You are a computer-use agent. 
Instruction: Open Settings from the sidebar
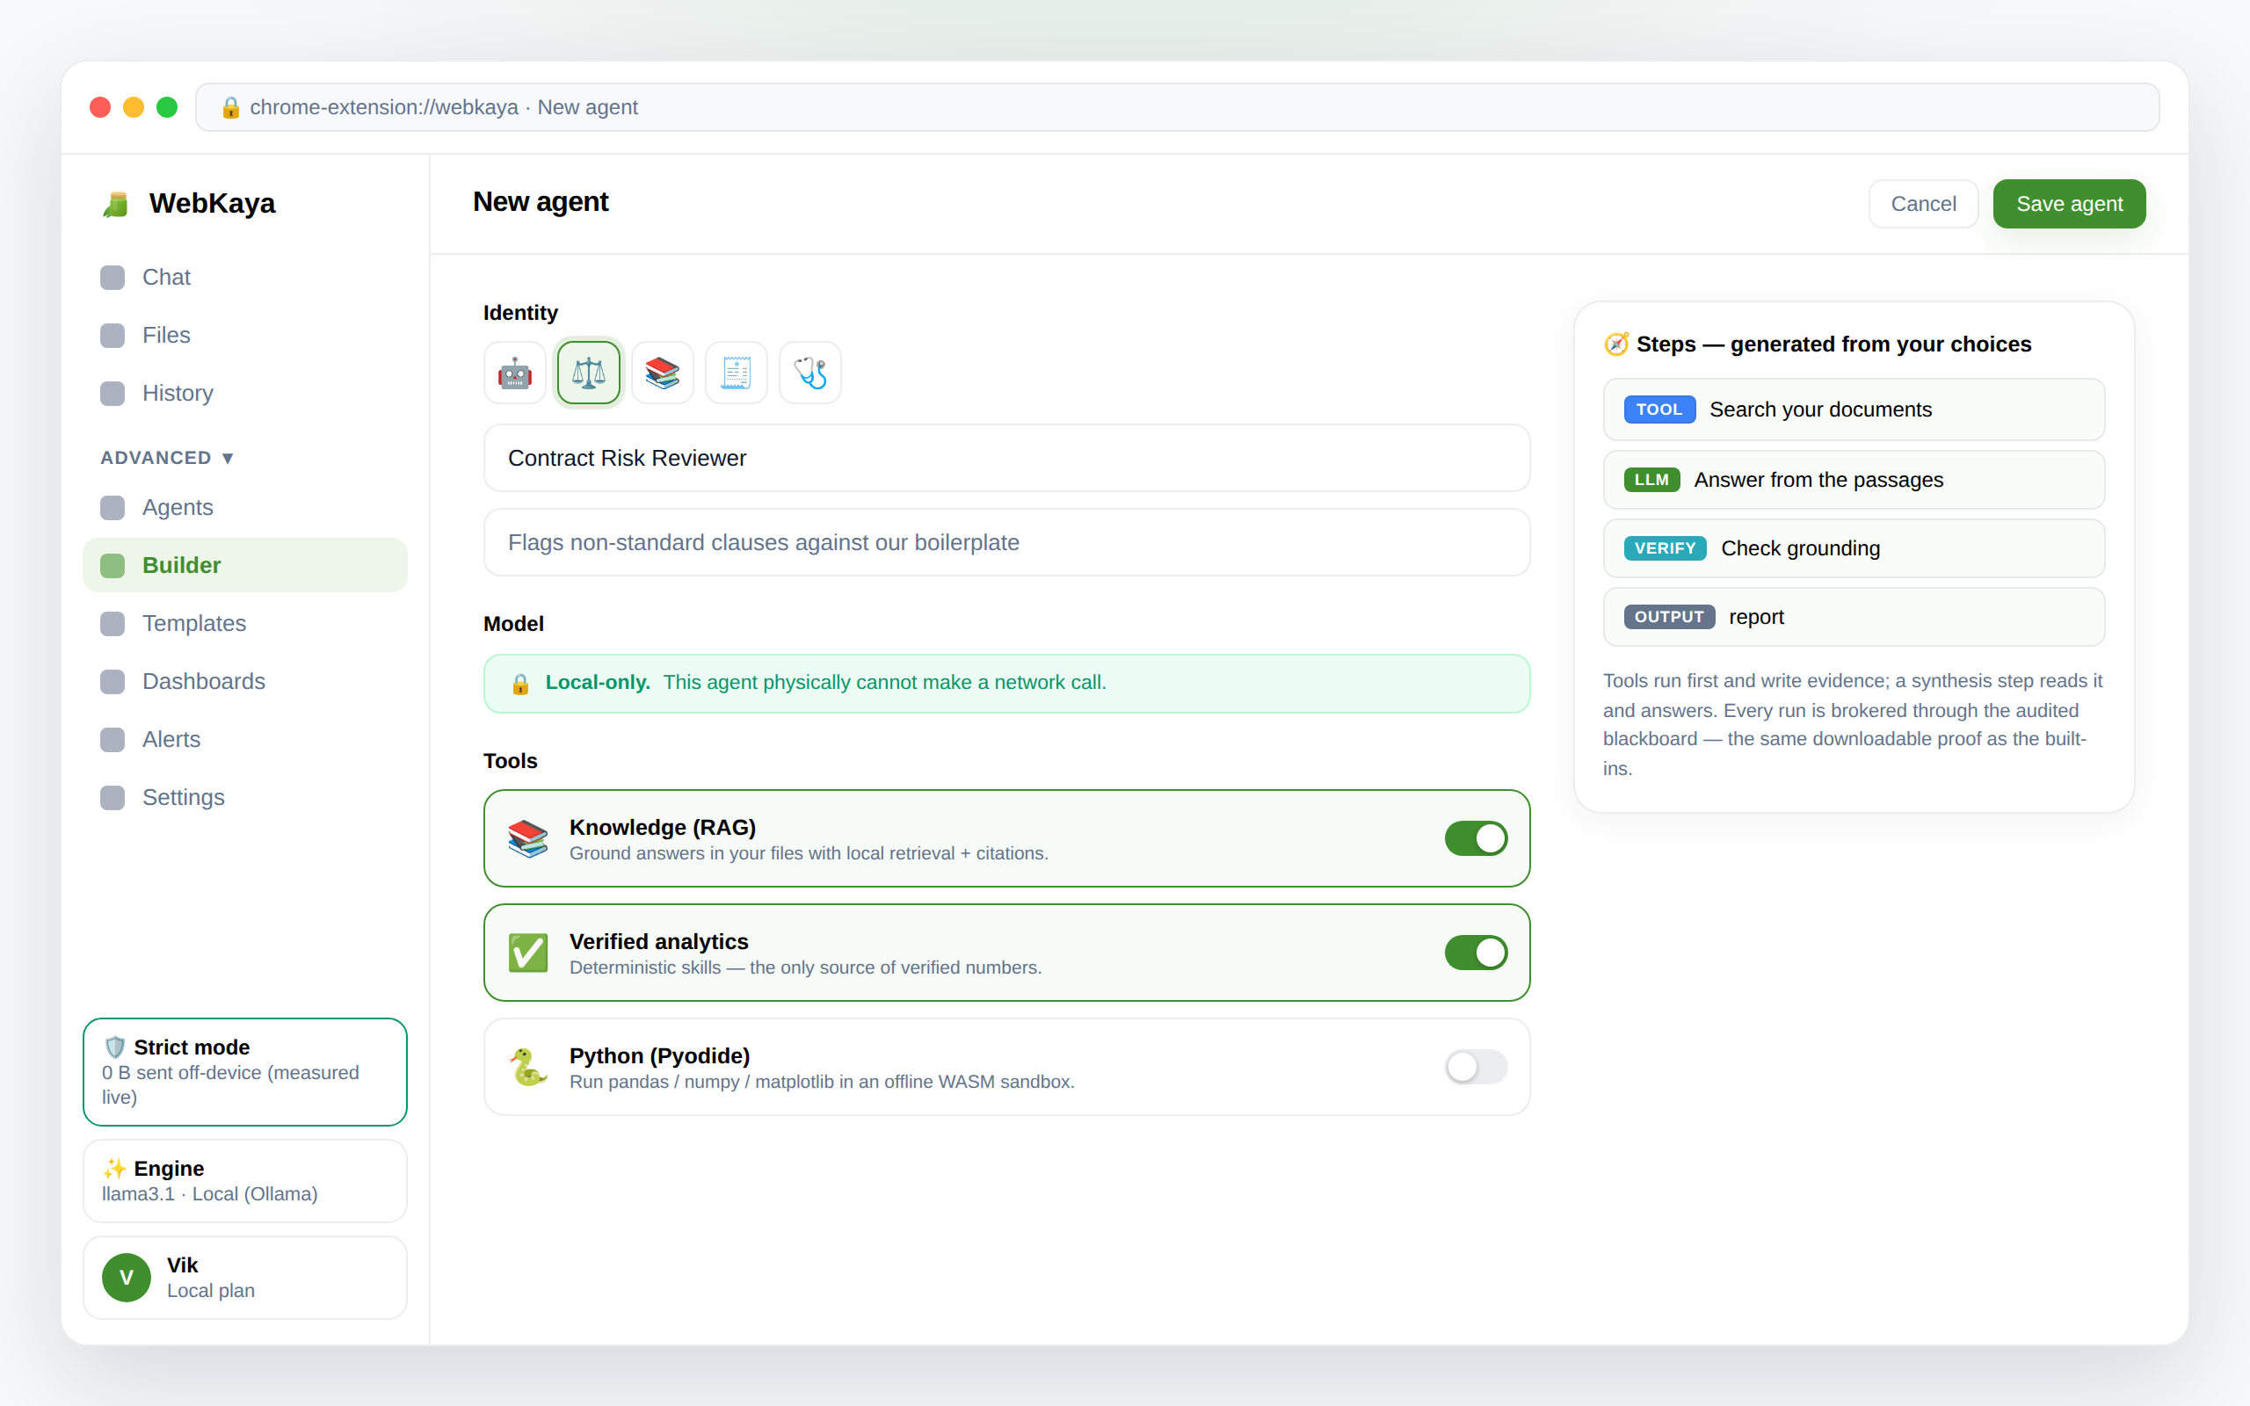(245, 798)
